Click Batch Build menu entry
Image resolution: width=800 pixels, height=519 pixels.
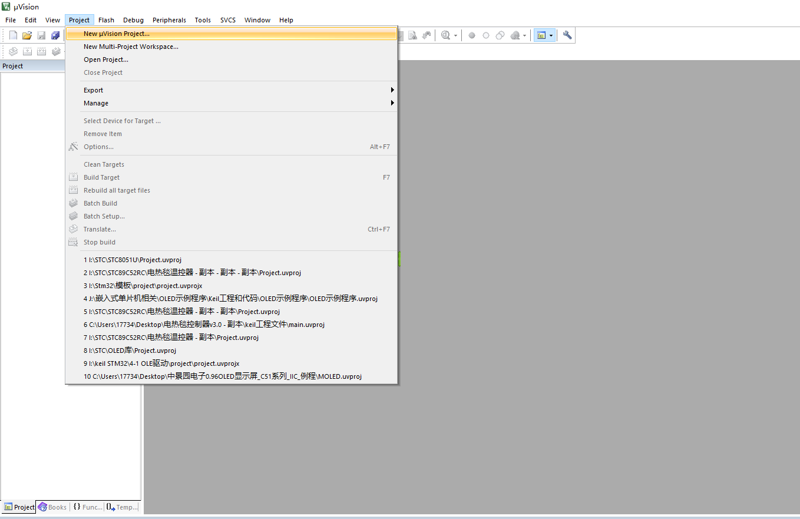pos(232,203)
